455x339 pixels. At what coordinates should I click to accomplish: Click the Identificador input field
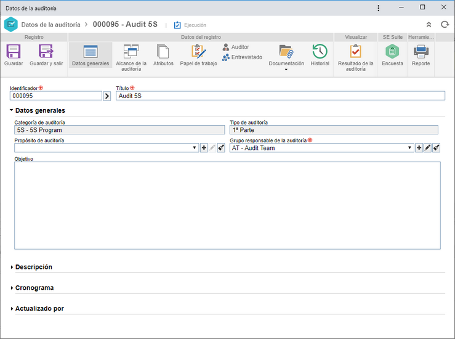click(x=55, y=96)
